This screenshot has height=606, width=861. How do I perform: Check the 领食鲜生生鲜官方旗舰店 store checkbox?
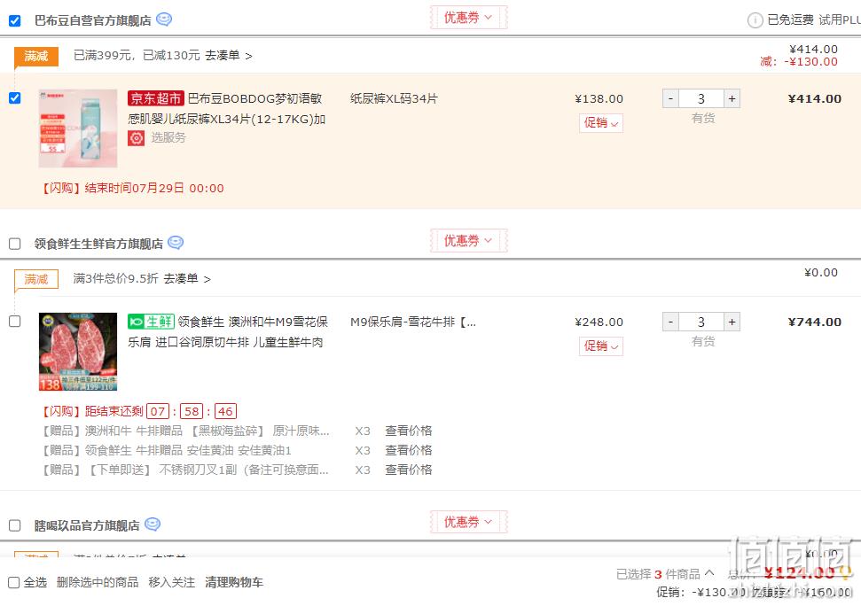pyautogui.click(x=15, y=244)
